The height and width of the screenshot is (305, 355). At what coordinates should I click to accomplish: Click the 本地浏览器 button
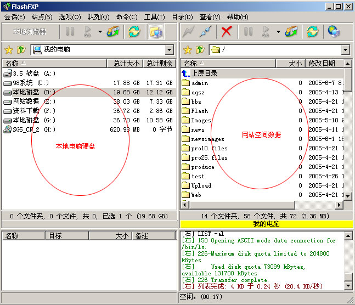click(30, 32)
